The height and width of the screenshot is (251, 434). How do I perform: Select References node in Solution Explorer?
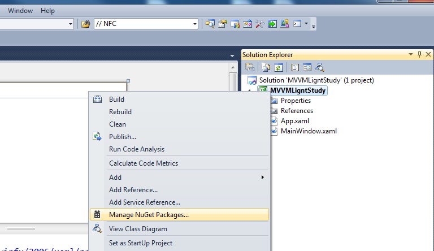pos(297,111)
